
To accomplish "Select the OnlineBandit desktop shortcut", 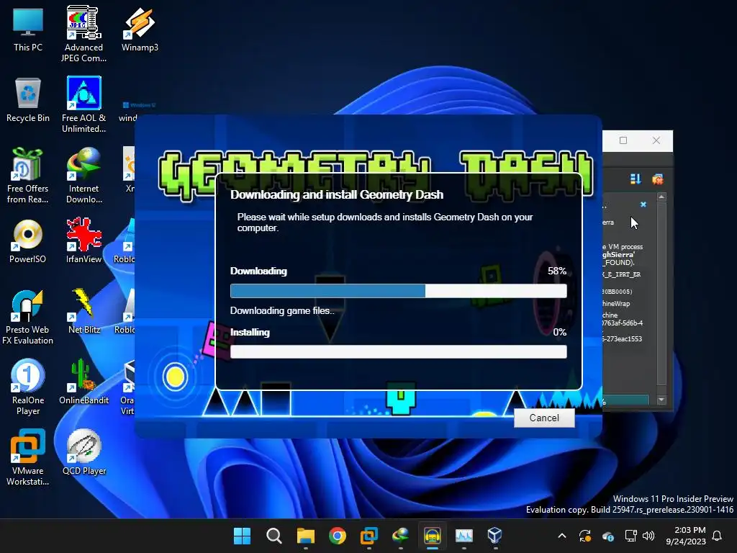I will click(83, 382).
